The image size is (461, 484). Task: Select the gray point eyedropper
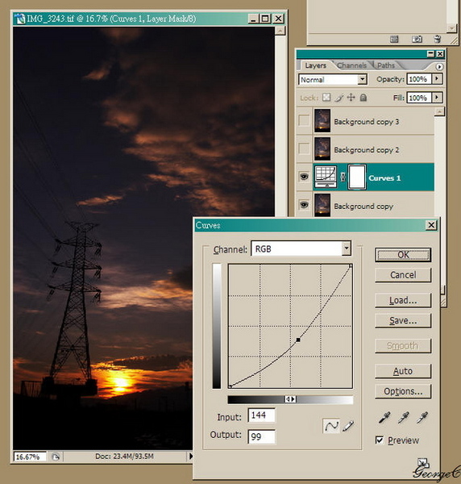point(403,417)
